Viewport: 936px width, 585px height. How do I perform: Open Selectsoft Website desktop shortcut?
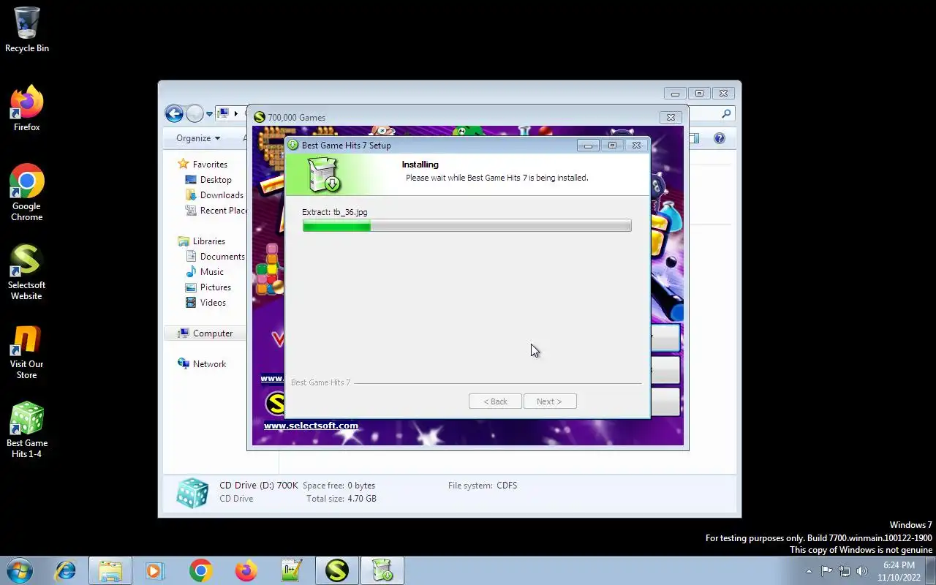[x=27, y=271]
